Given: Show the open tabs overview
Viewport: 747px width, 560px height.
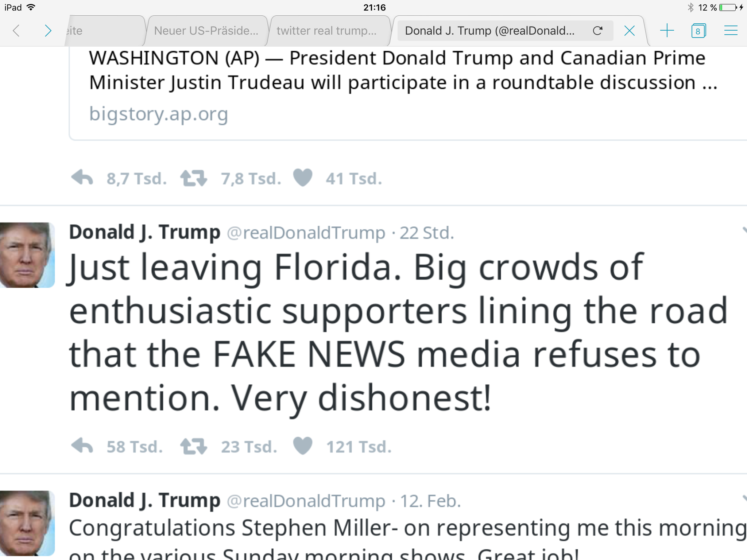Looking at the screenshot, I should (698, 31).
